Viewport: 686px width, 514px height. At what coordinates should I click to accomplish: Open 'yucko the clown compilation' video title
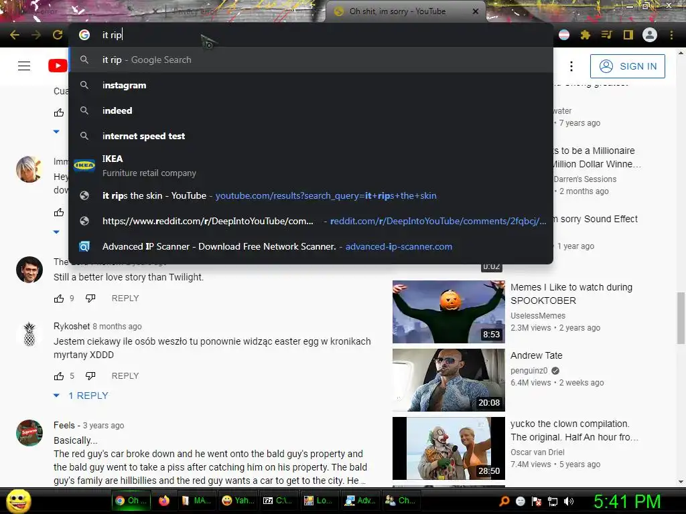[x=574, y=430]
